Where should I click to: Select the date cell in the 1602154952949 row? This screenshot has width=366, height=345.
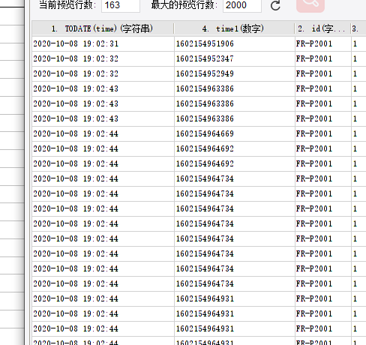(103, 74)
